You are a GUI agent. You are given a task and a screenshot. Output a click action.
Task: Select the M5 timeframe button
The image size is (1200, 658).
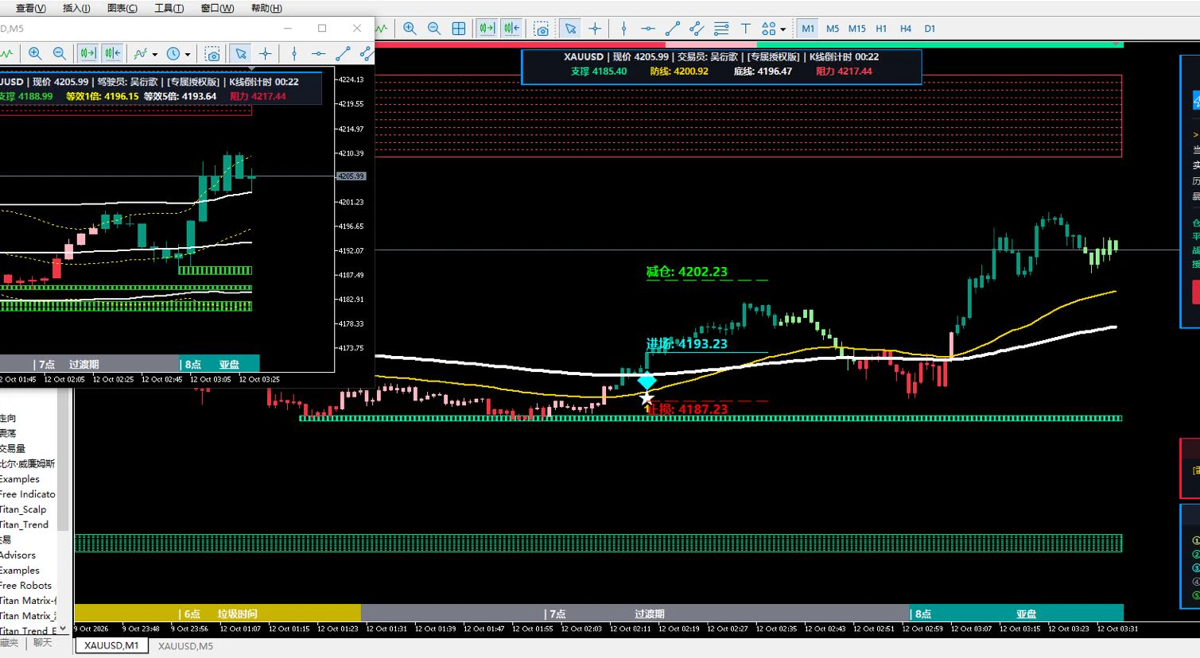pyautogui.click(x=833, y=29)
